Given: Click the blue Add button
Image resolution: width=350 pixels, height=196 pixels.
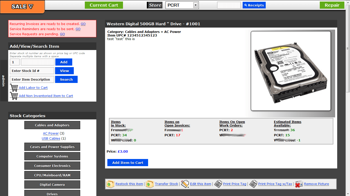Looking at the screenshot, I should pos(64,62).
